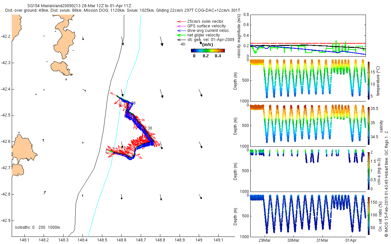This screenshot has width=391, height=244.
Task: Click the 4h scale arrow beside (m/s)
Action: coord(200,43)
